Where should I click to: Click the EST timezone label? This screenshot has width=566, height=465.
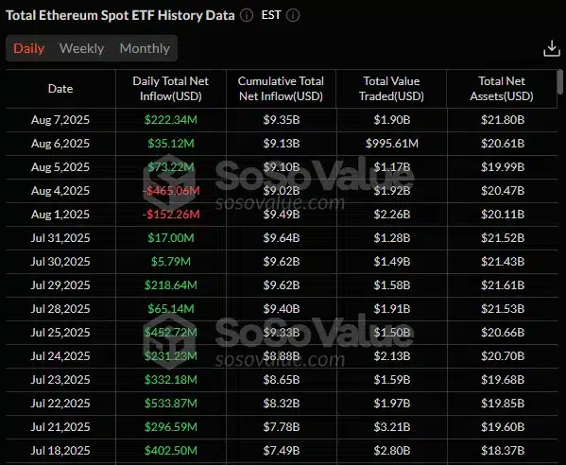tap(271, 15)
